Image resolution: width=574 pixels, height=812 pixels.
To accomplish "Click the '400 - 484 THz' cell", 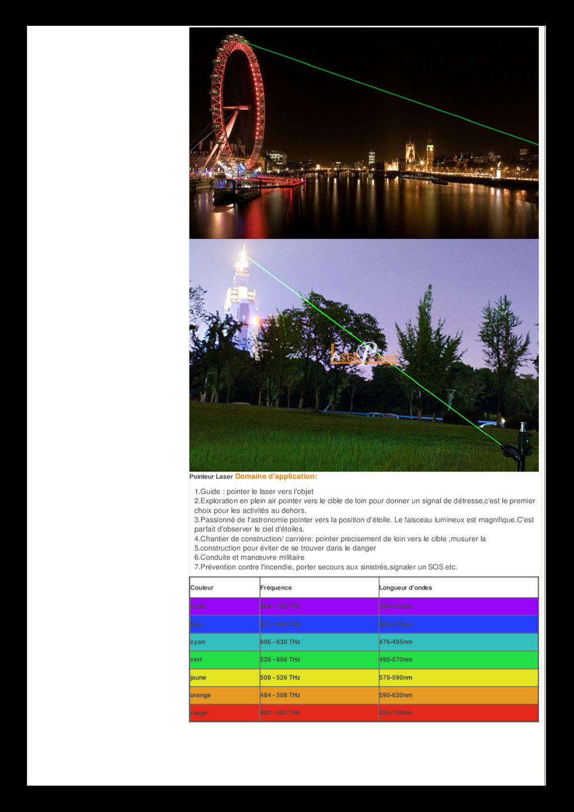I will (x=319, y=713).
